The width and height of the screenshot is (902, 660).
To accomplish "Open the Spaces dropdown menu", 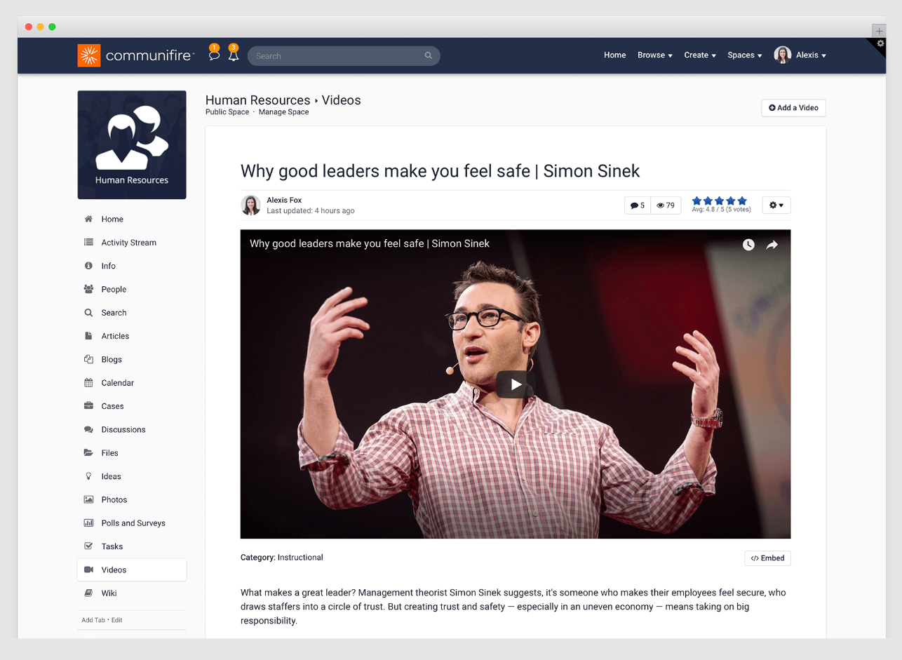I will point(744,55).
